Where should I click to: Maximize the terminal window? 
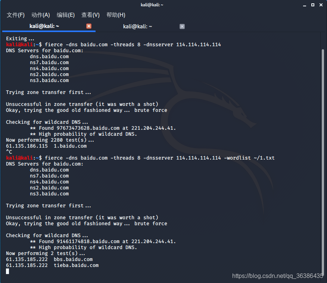point(313,5)
